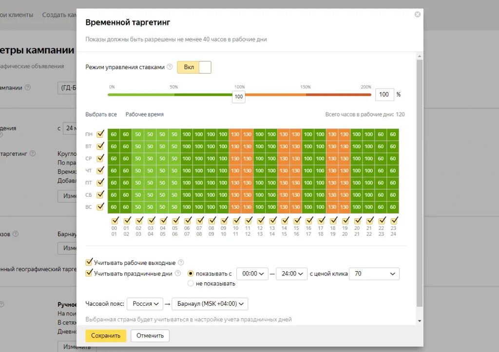Toggle the Вкл bid management switch
The image size is (499, 352).
tap(194, 67)
